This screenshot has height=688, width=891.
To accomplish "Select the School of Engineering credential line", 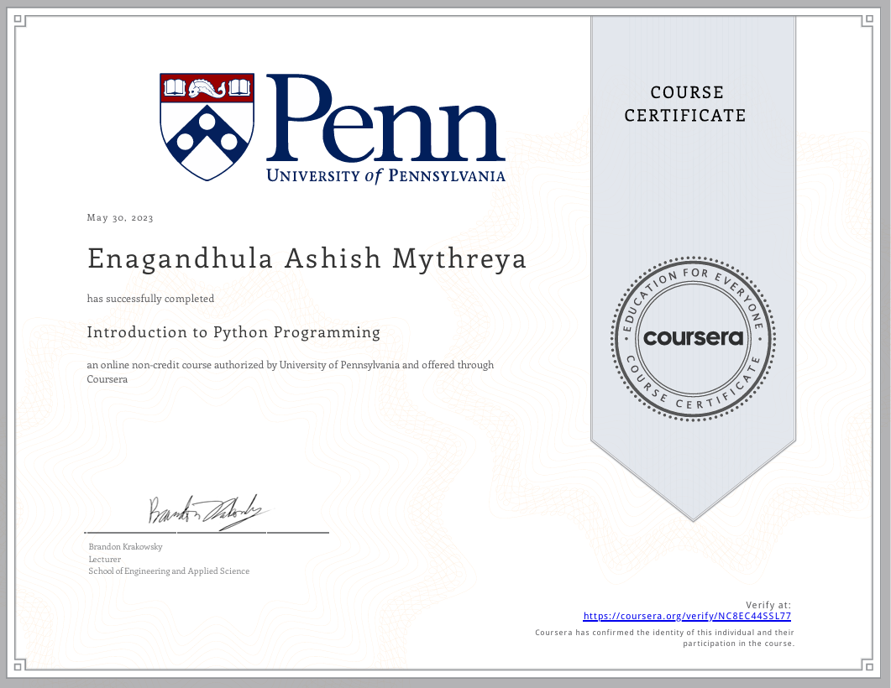I will click(168, 571).
